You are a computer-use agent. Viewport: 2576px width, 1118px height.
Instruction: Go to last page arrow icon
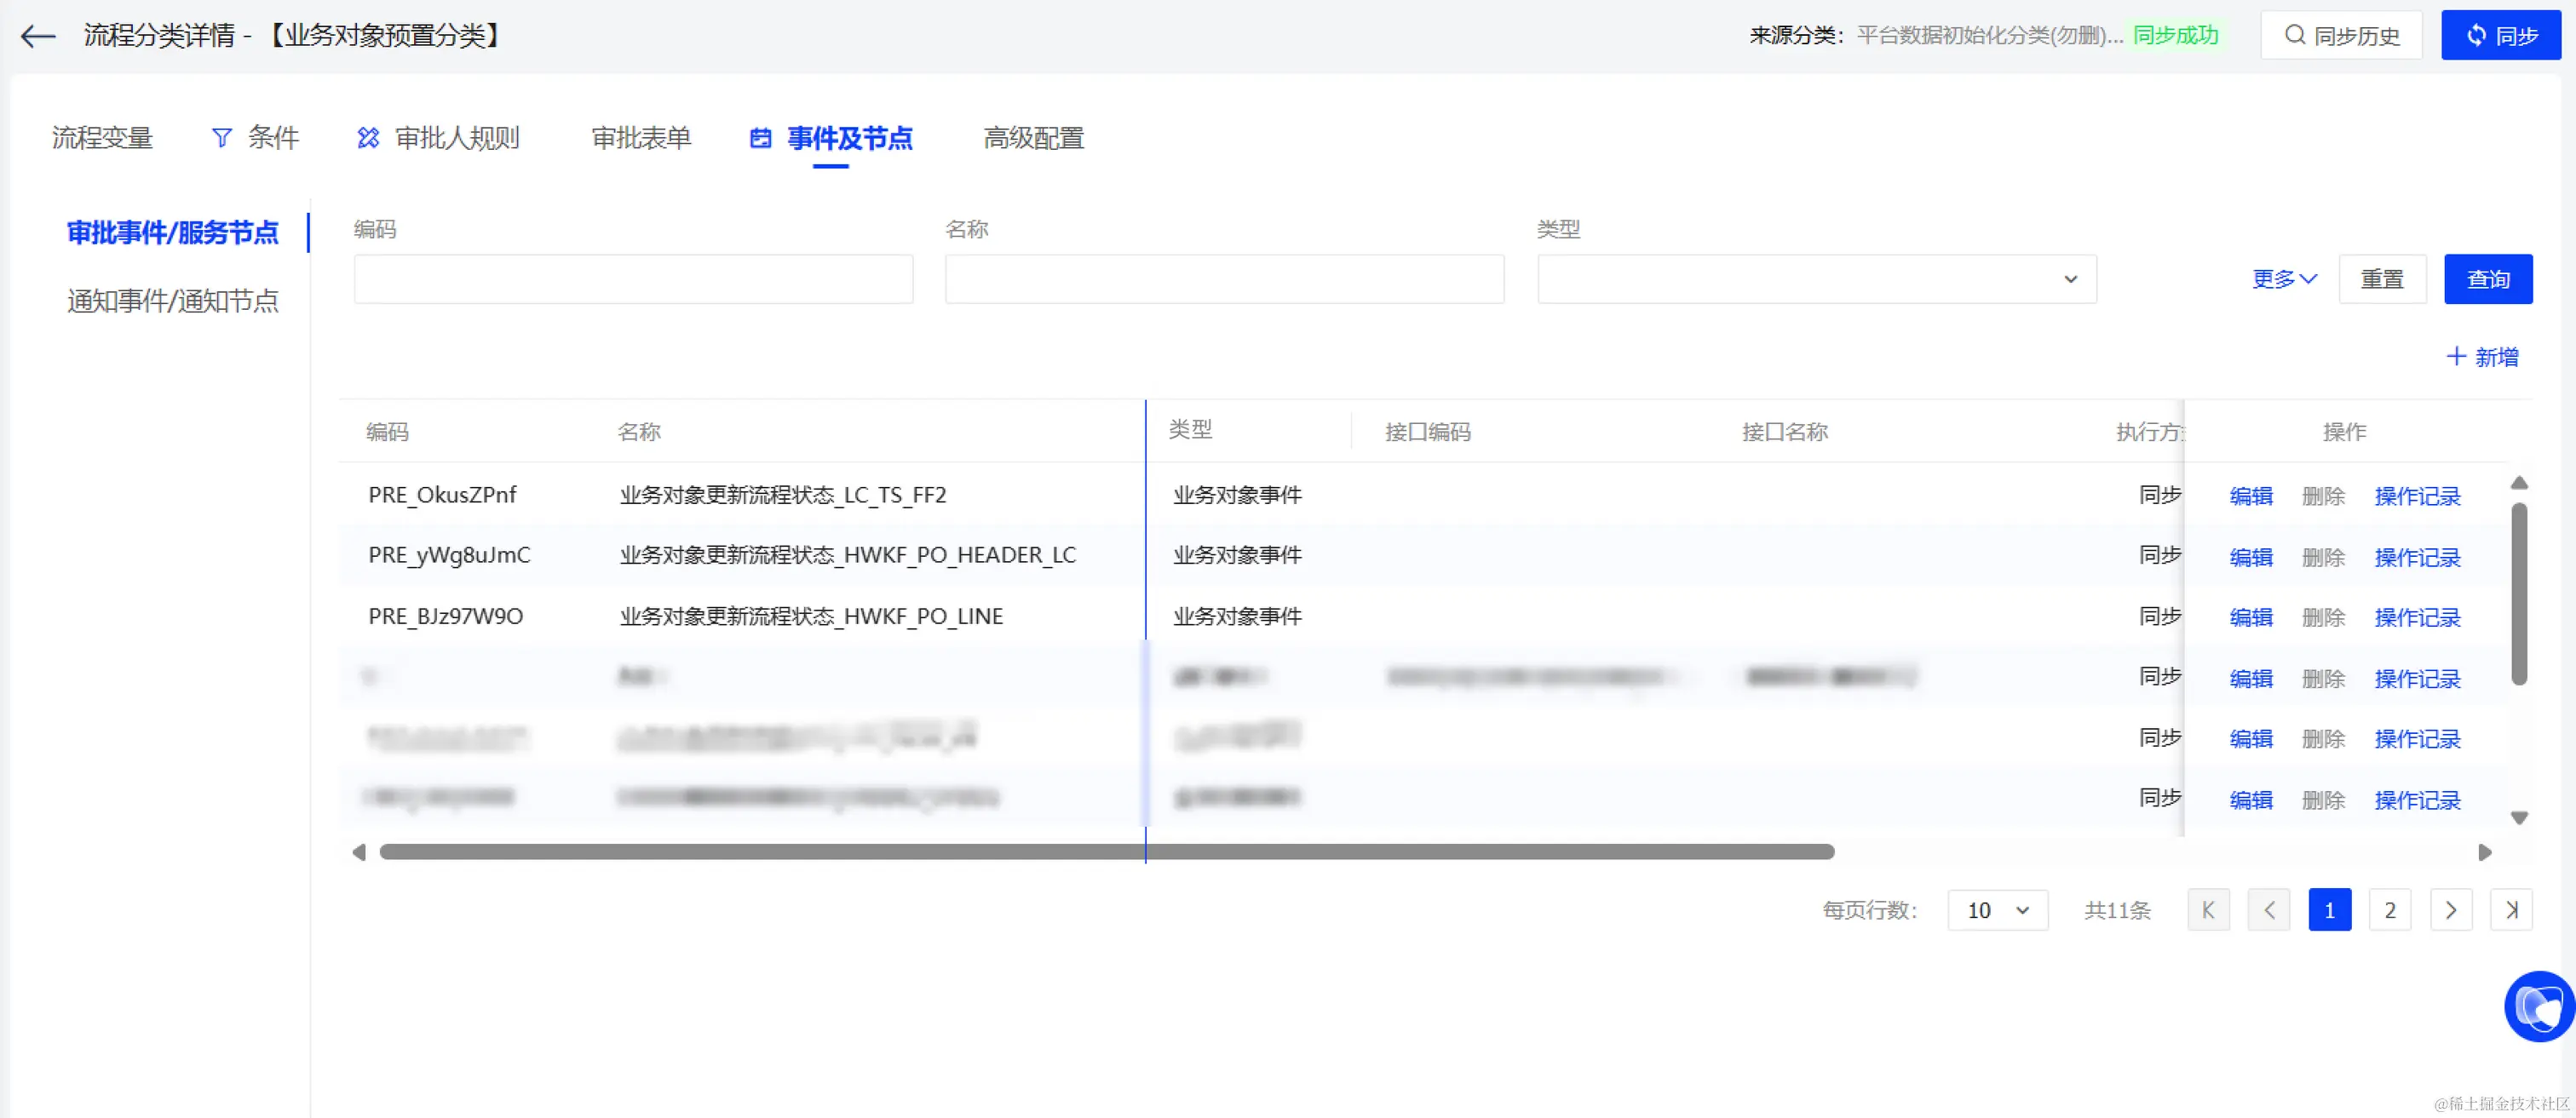[x=2510, y=909]
